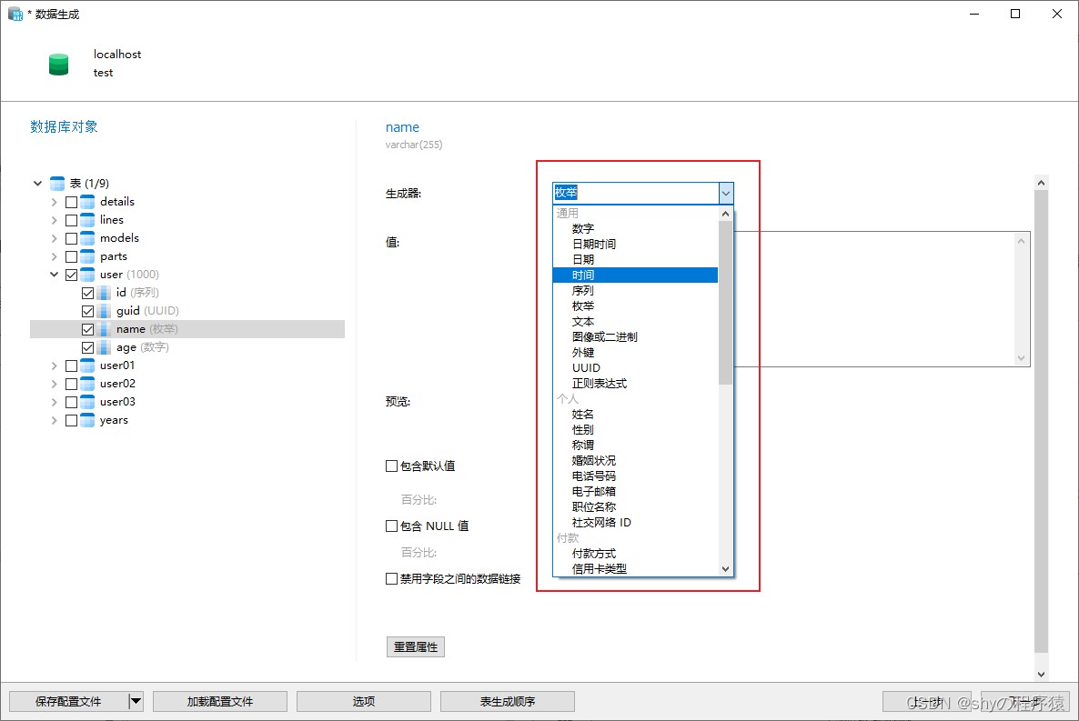
Task: Enable 包含默认值 checkbox
Action: point(391,466)
